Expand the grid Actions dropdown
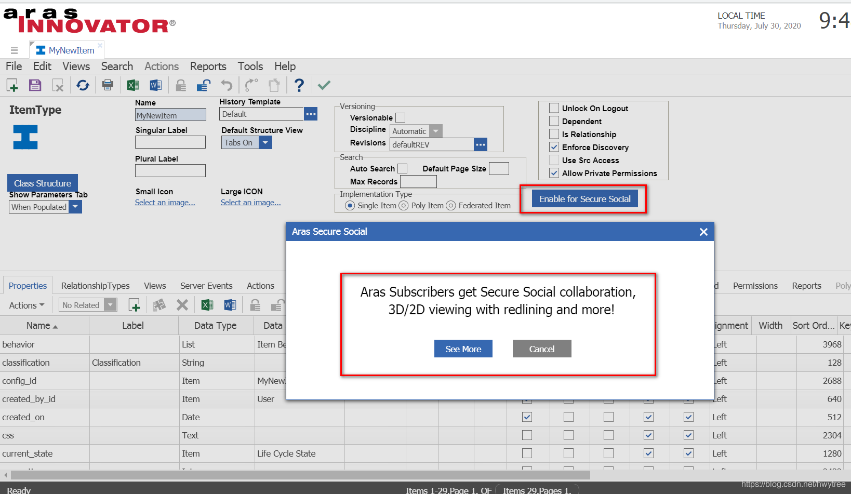 (26, 305)
